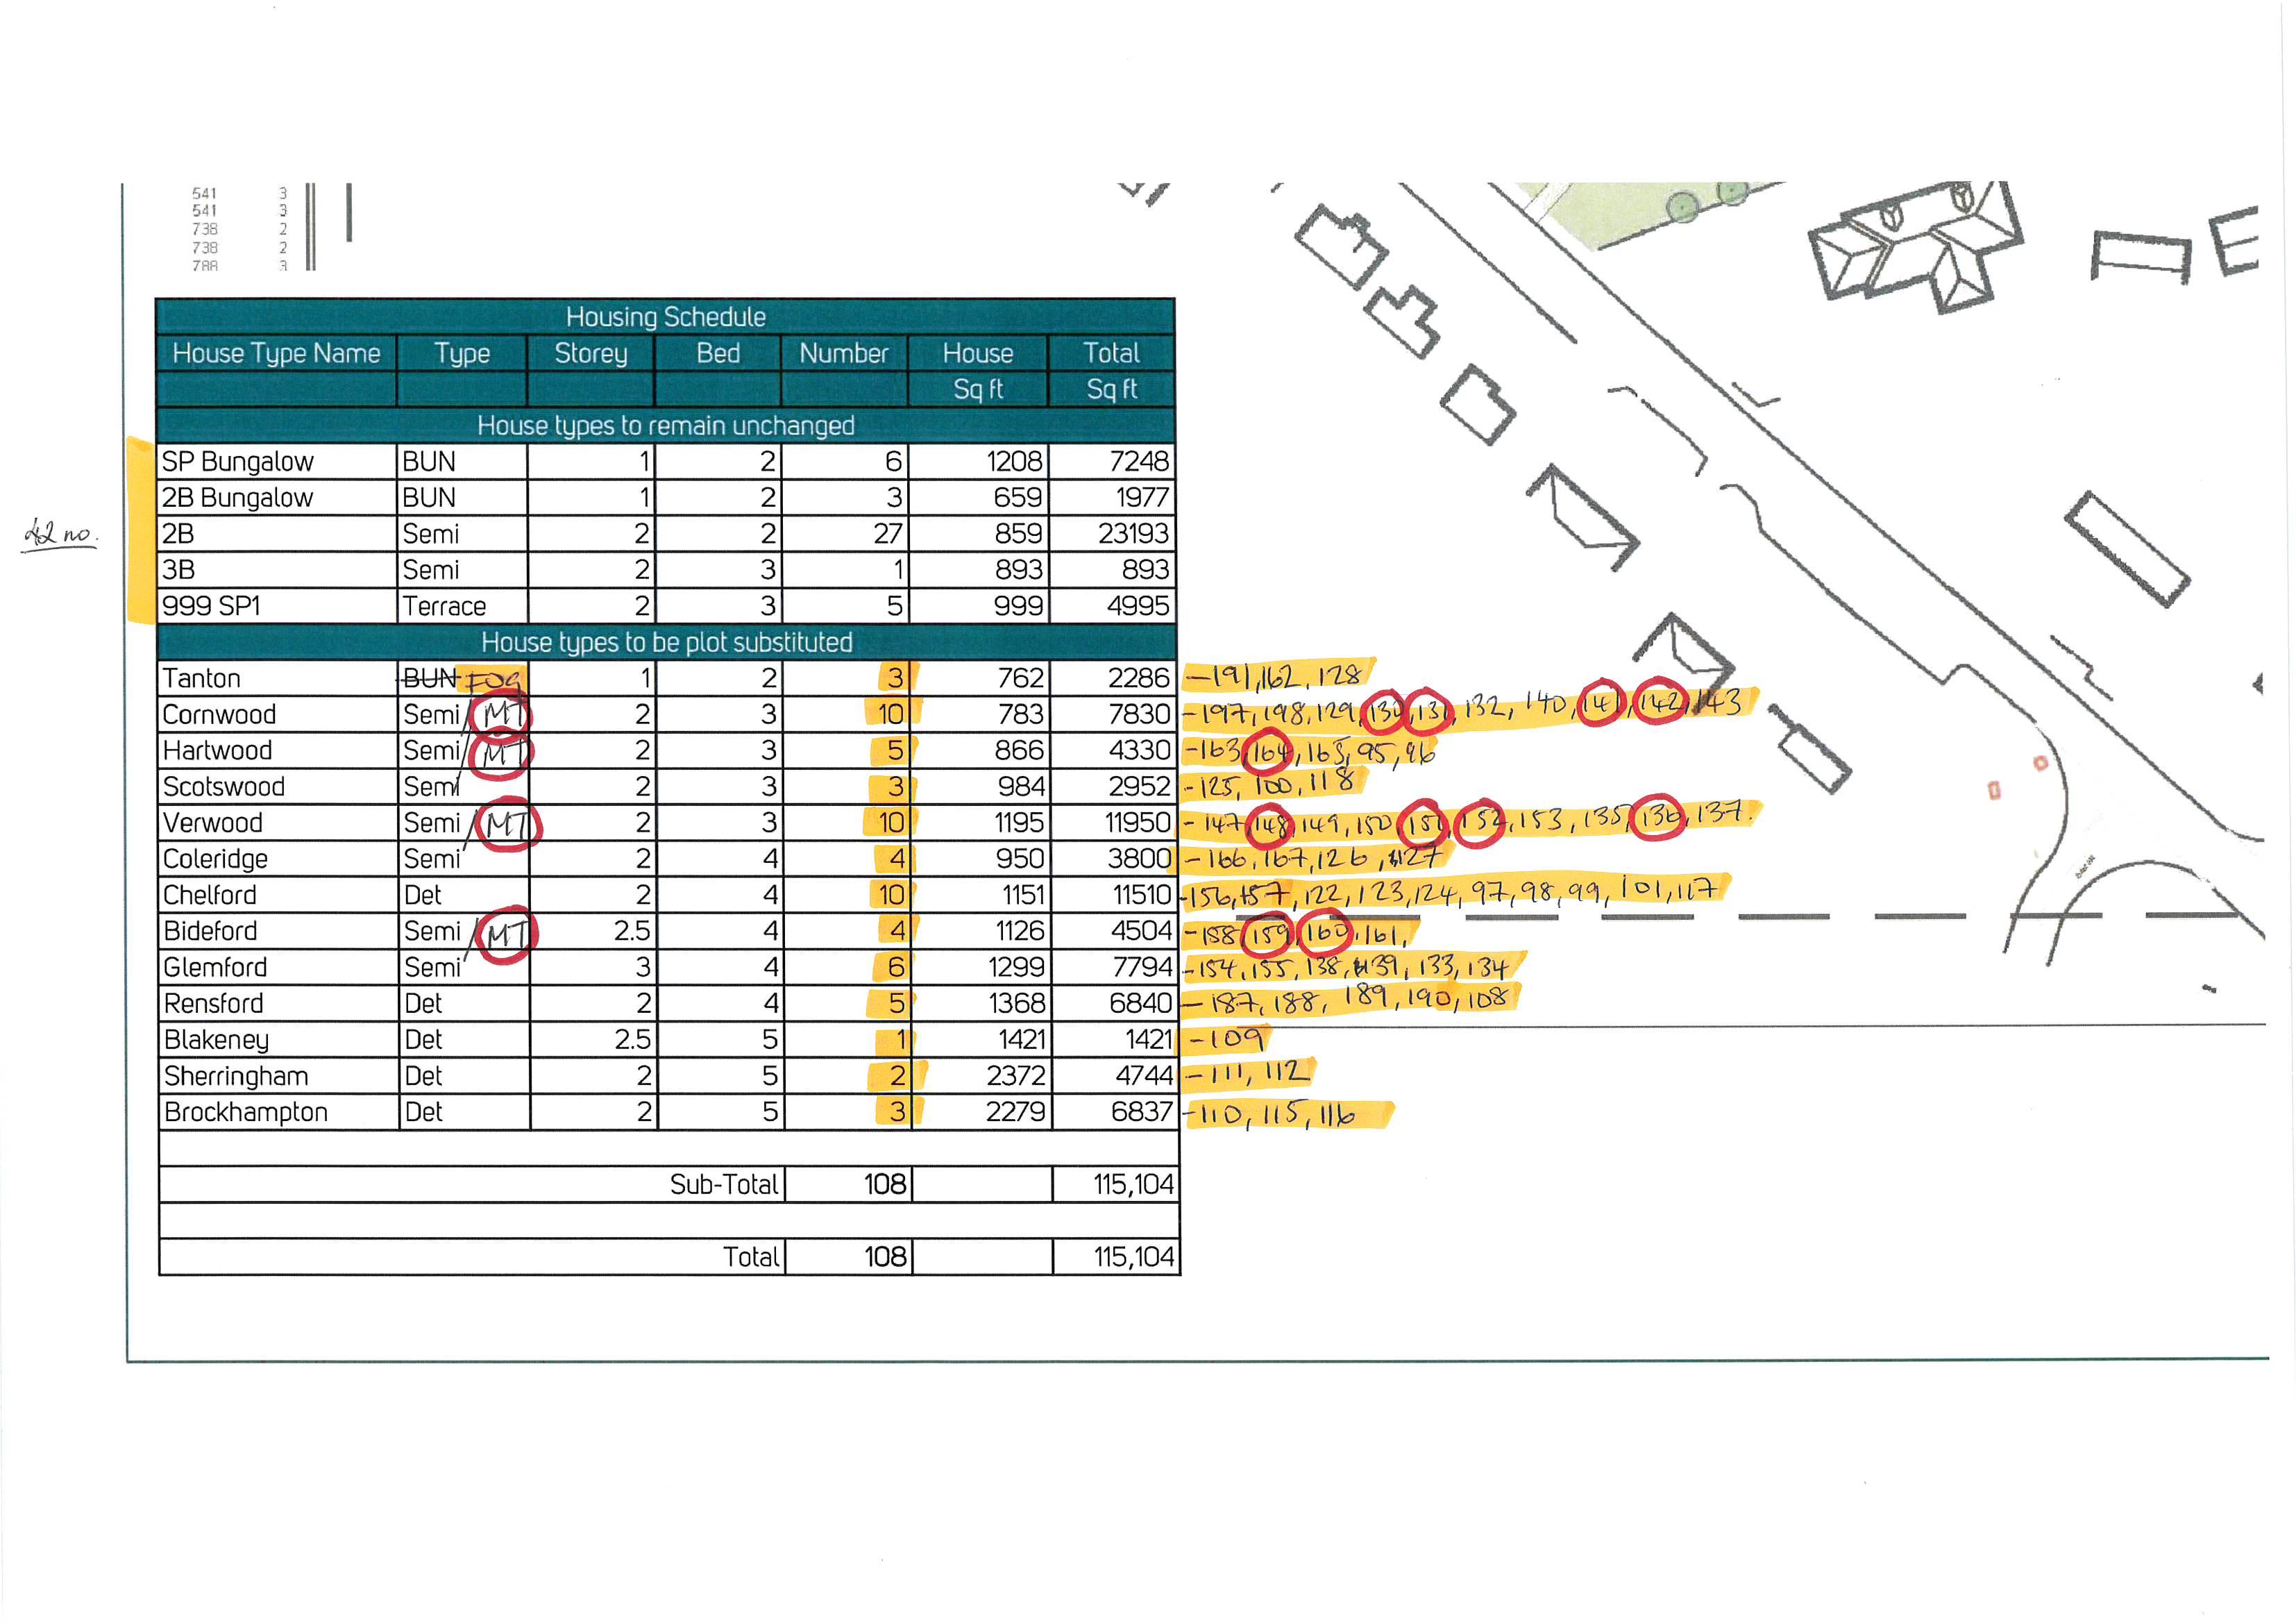Click Sherringham's house sq ft 2372
Screen dimensions: 2296x1623
point(1015,1075)
